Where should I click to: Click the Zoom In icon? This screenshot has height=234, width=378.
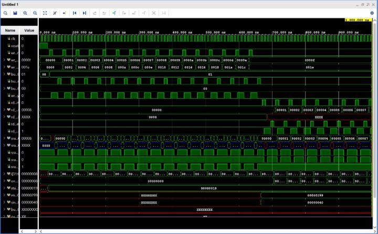tap(25, 13)
